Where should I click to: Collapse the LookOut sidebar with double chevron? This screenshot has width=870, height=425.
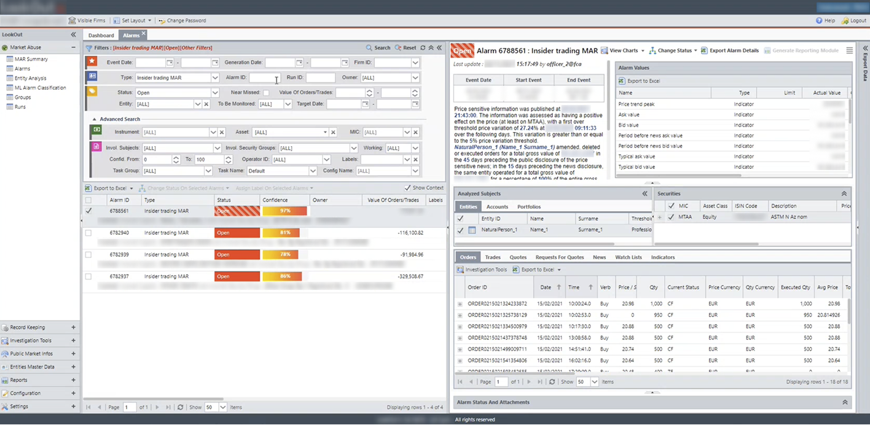click(74, 35)
